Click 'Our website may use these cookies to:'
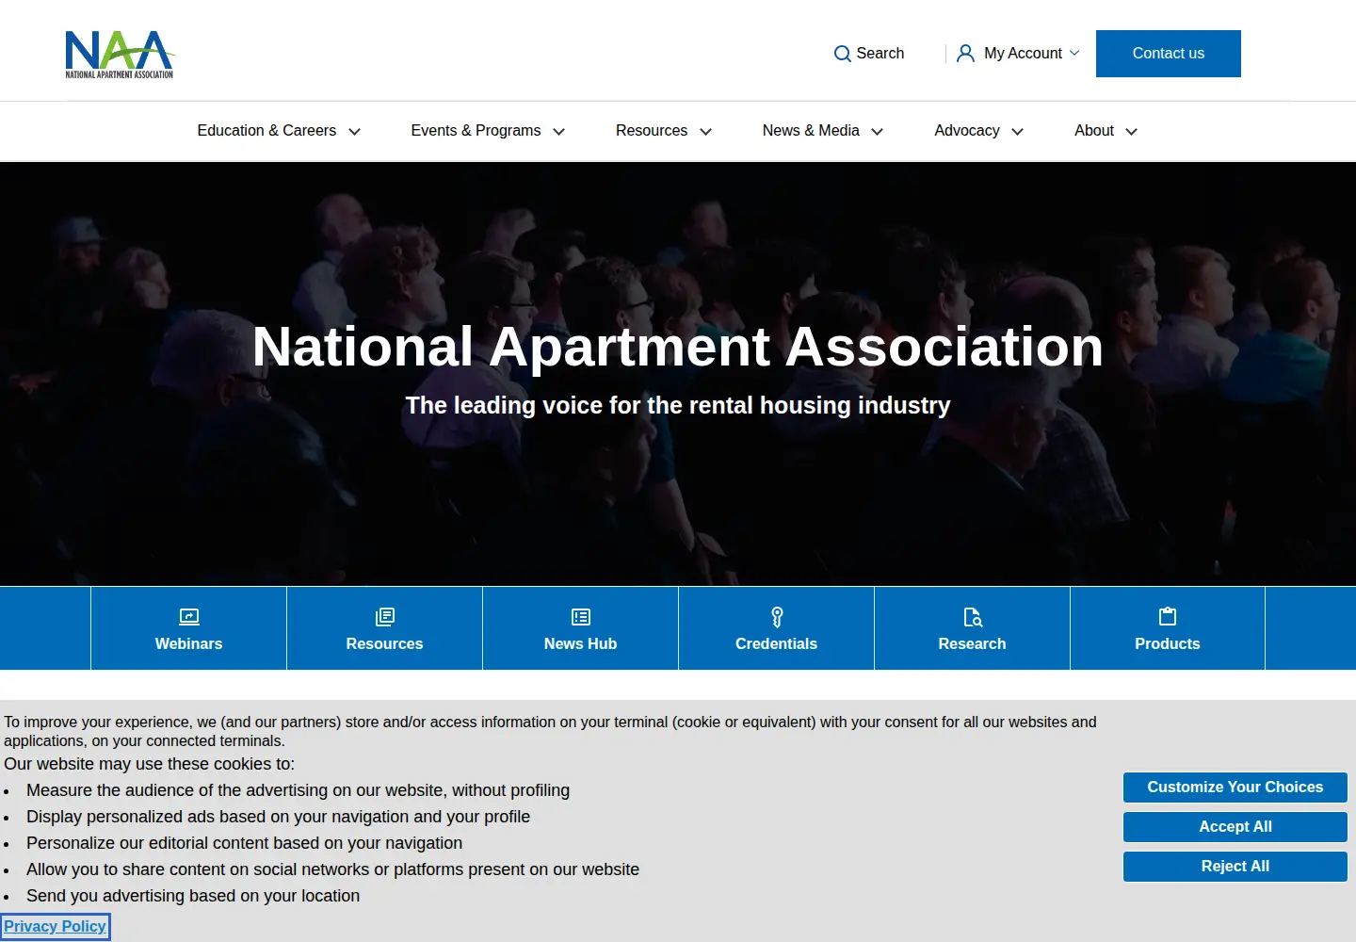 pyautogui.click(x=149, y=764)
